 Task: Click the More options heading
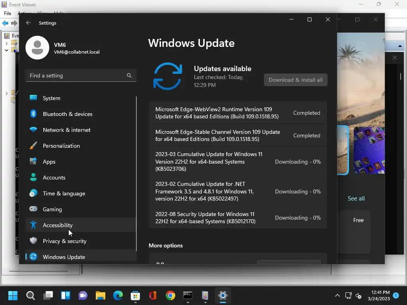166,245
